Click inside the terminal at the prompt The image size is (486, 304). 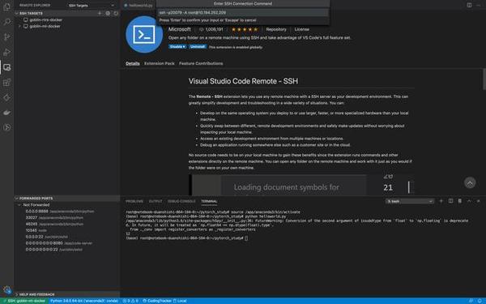tap(246, 238)
